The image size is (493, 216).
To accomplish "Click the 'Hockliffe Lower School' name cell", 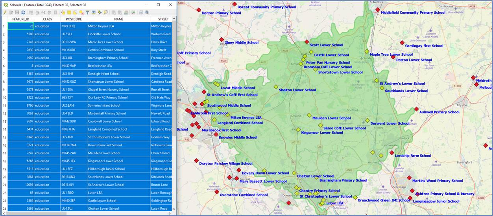I will coord(118,34).
